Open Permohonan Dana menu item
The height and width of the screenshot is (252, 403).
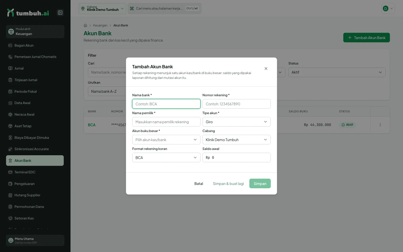point(35,207)
